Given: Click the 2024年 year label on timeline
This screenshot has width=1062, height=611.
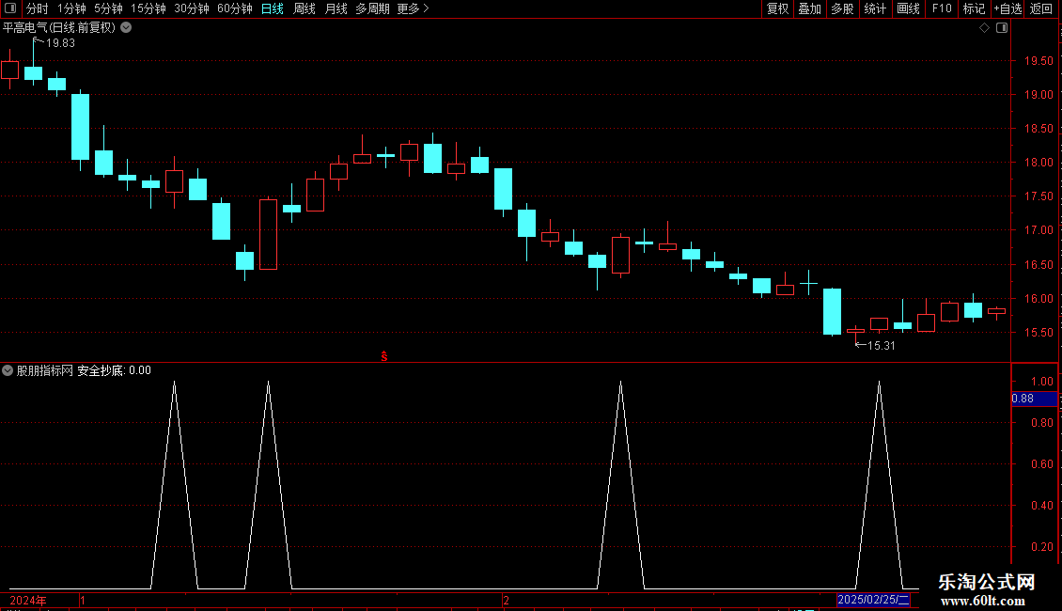Looking at the screenshot, I should click(x=28, y=601).
